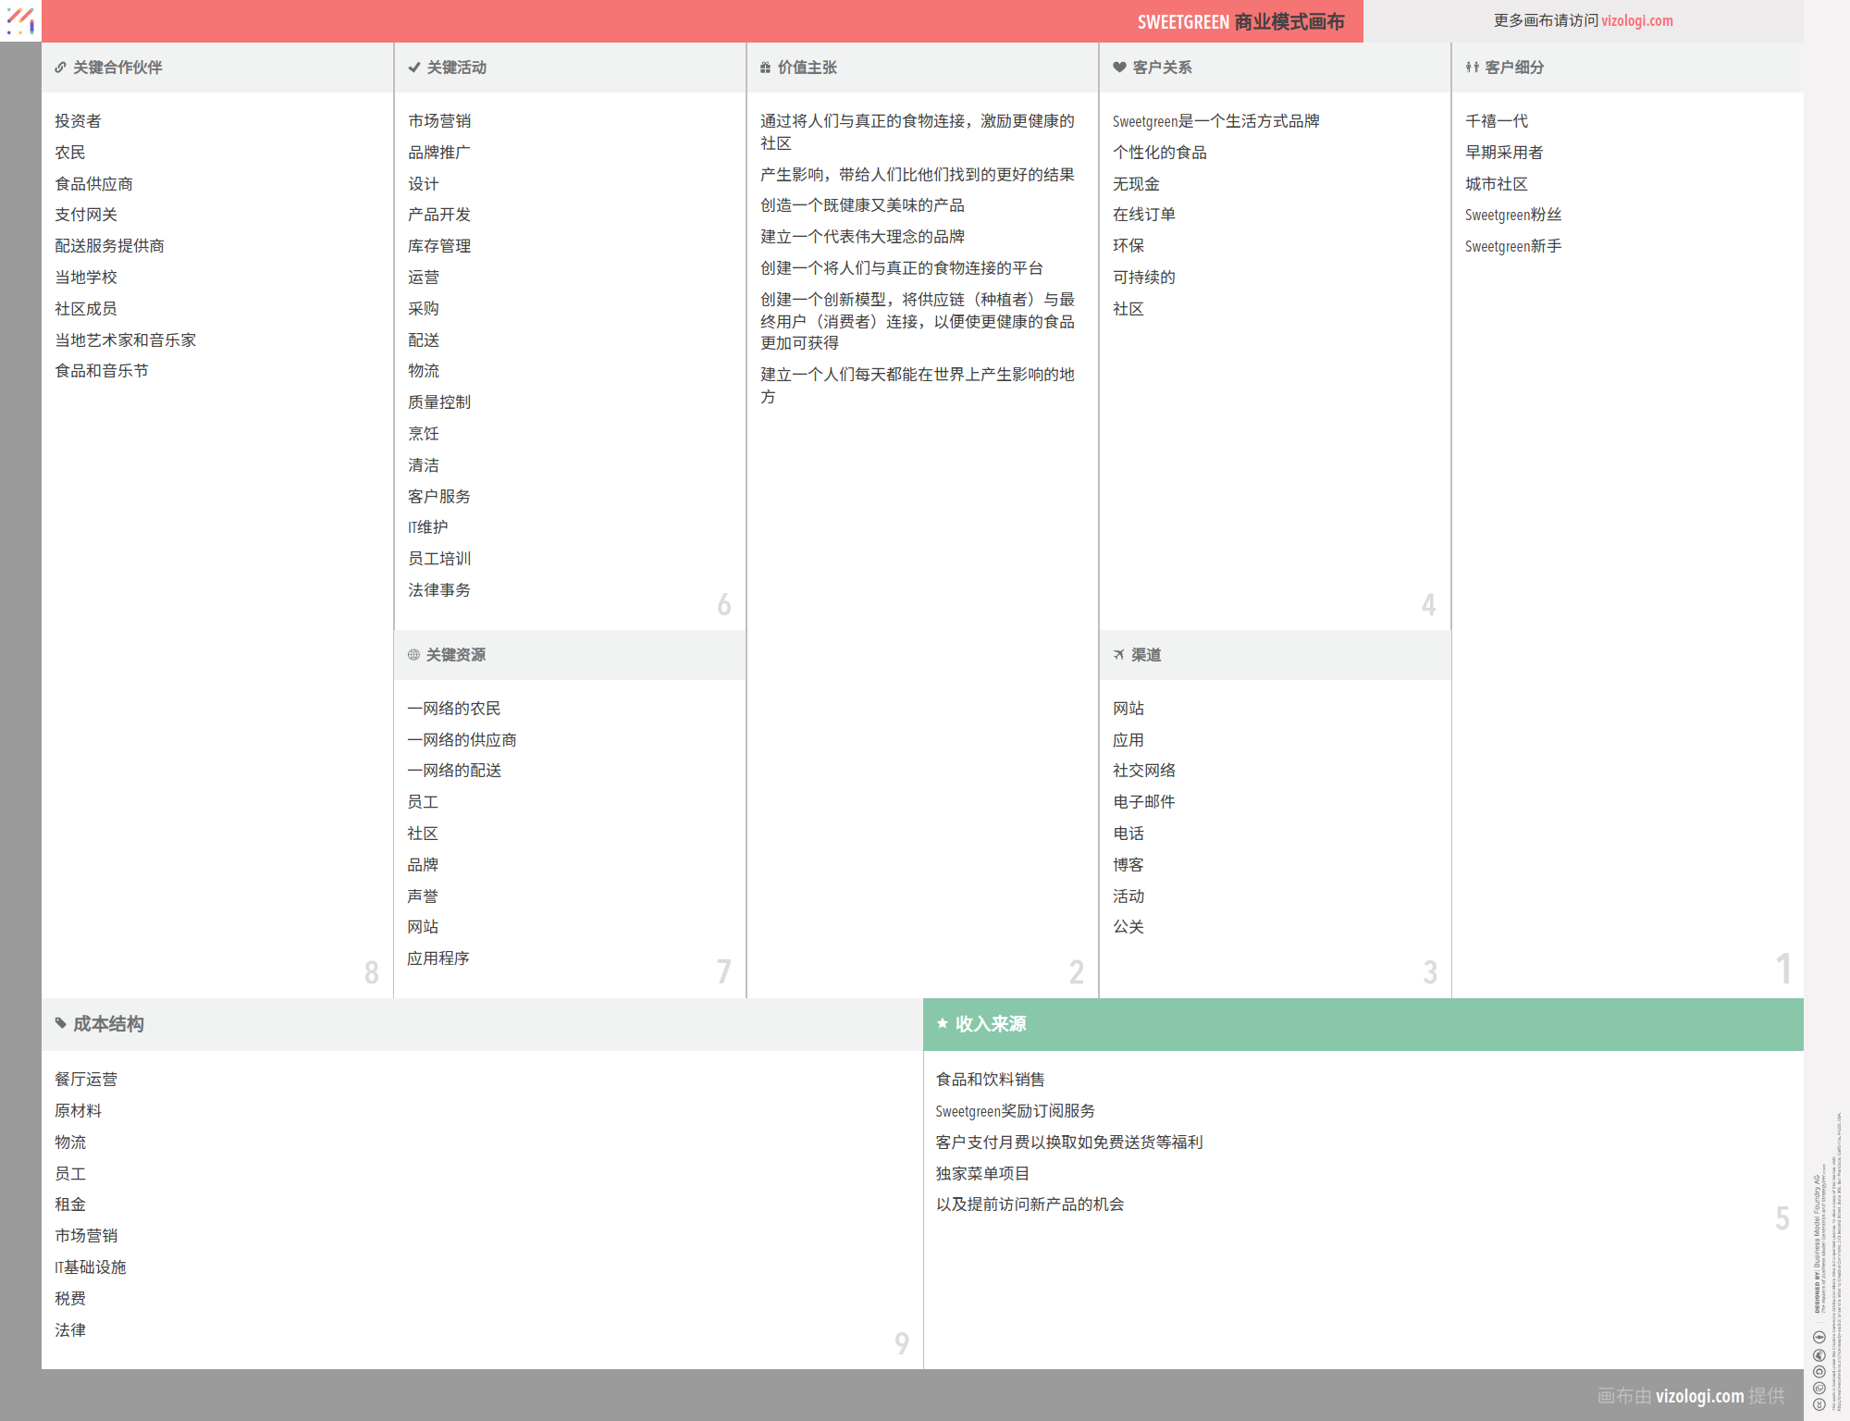This screenshot has height=1421, width=1850.
Task: Open the vizologi.com link in header
Action: (1636, 20)
